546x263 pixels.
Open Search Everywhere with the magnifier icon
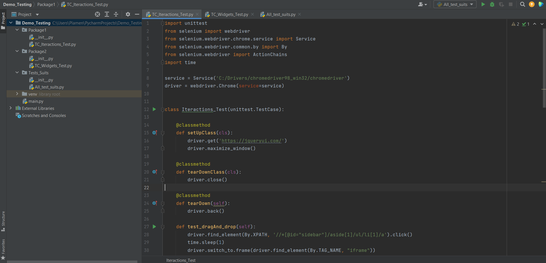[522, 4]
